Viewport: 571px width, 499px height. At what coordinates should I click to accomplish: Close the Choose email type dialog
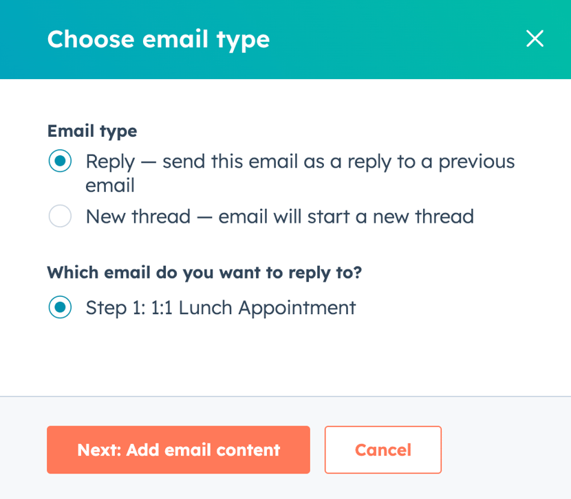pyautogui.click(x=535, y=39)
